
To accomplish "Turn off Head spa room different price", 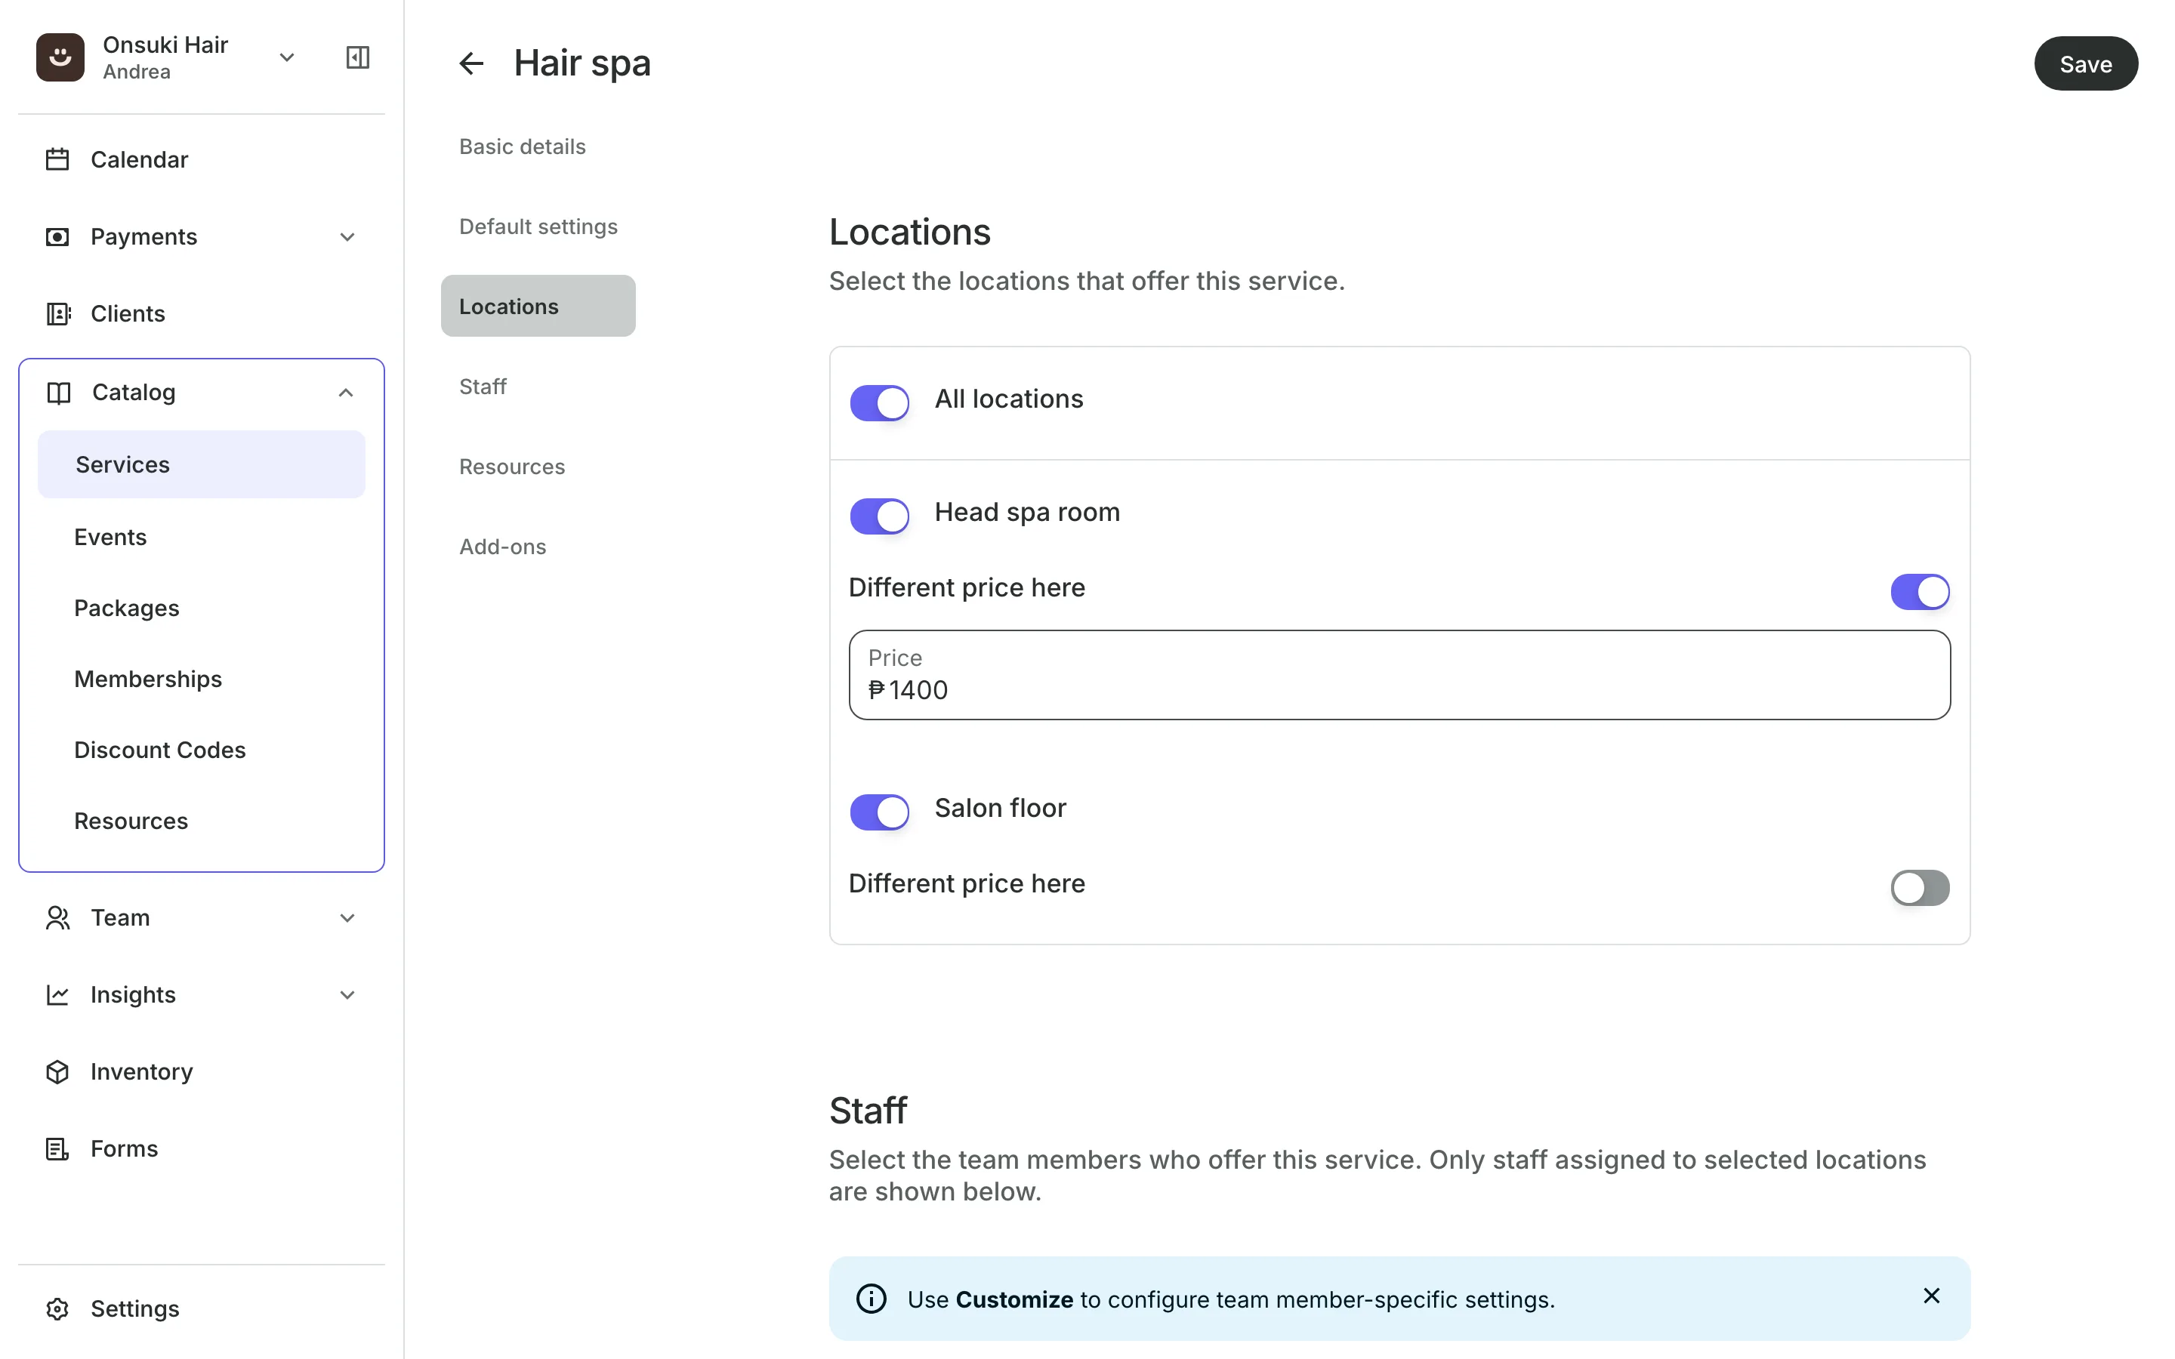I will point(1920,591).
